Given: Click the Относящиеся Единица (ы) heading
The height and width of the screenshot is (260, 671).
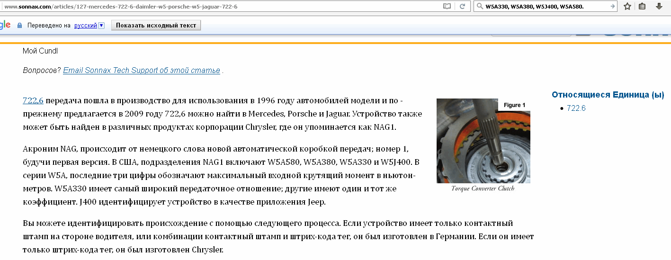Looking at the screenshot, I should pyautogui.click(x=608, y=95).
